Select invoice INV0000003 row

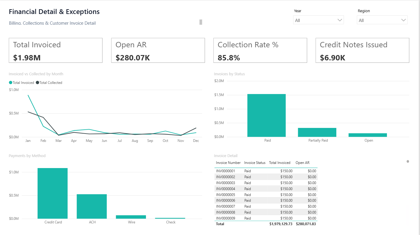coord(266,183)
